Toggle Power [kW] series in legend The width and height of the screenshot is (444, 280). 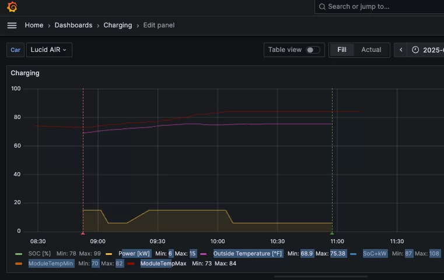coord(134,253)
